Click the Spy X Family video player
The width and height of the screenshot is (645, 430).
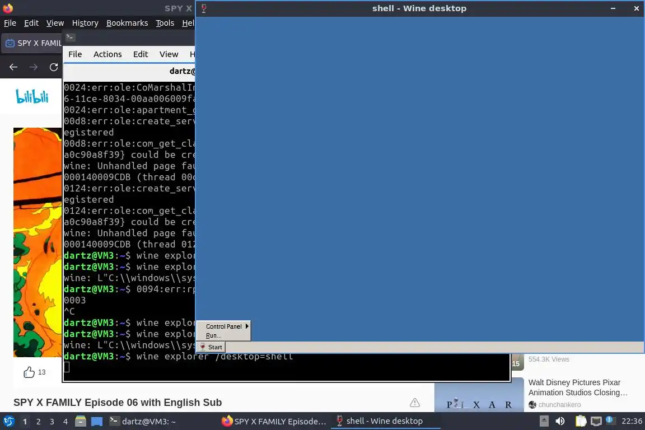point(38,242)
